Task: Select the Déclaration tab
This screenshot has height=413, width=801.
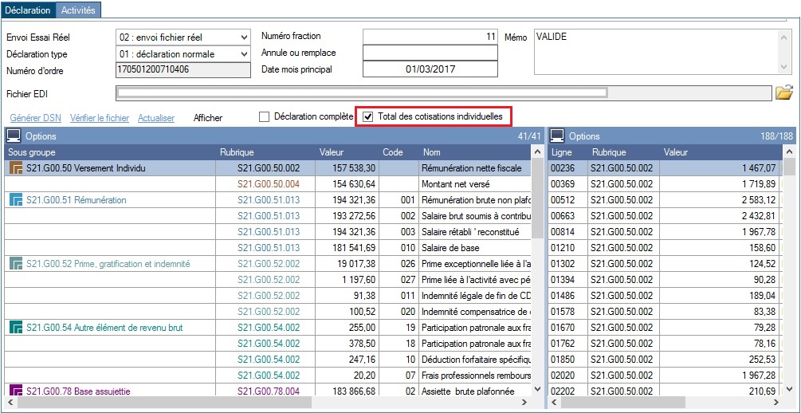Action: point(28,10)
